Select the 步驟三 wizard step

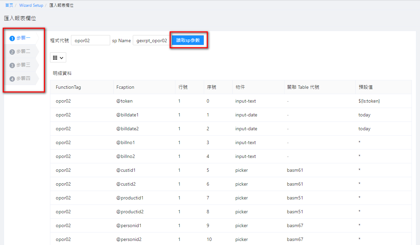pos(23,65)
